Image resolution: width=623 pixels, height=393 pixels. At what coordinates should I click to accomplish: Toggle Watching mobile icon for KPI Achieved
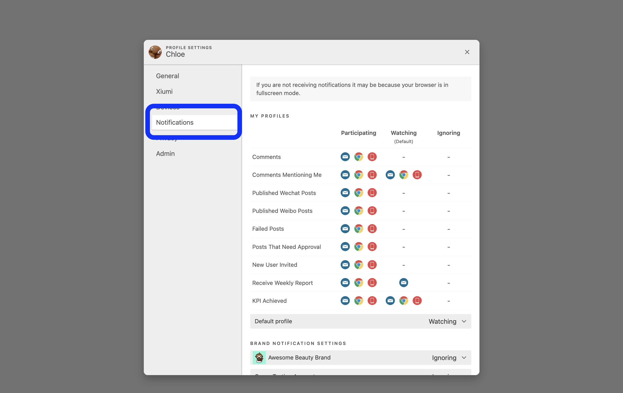(x=417, y=301)
